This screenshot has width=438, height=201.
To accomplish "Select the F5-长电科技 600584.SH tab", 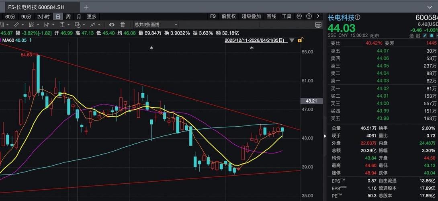I will coord(41,7).
